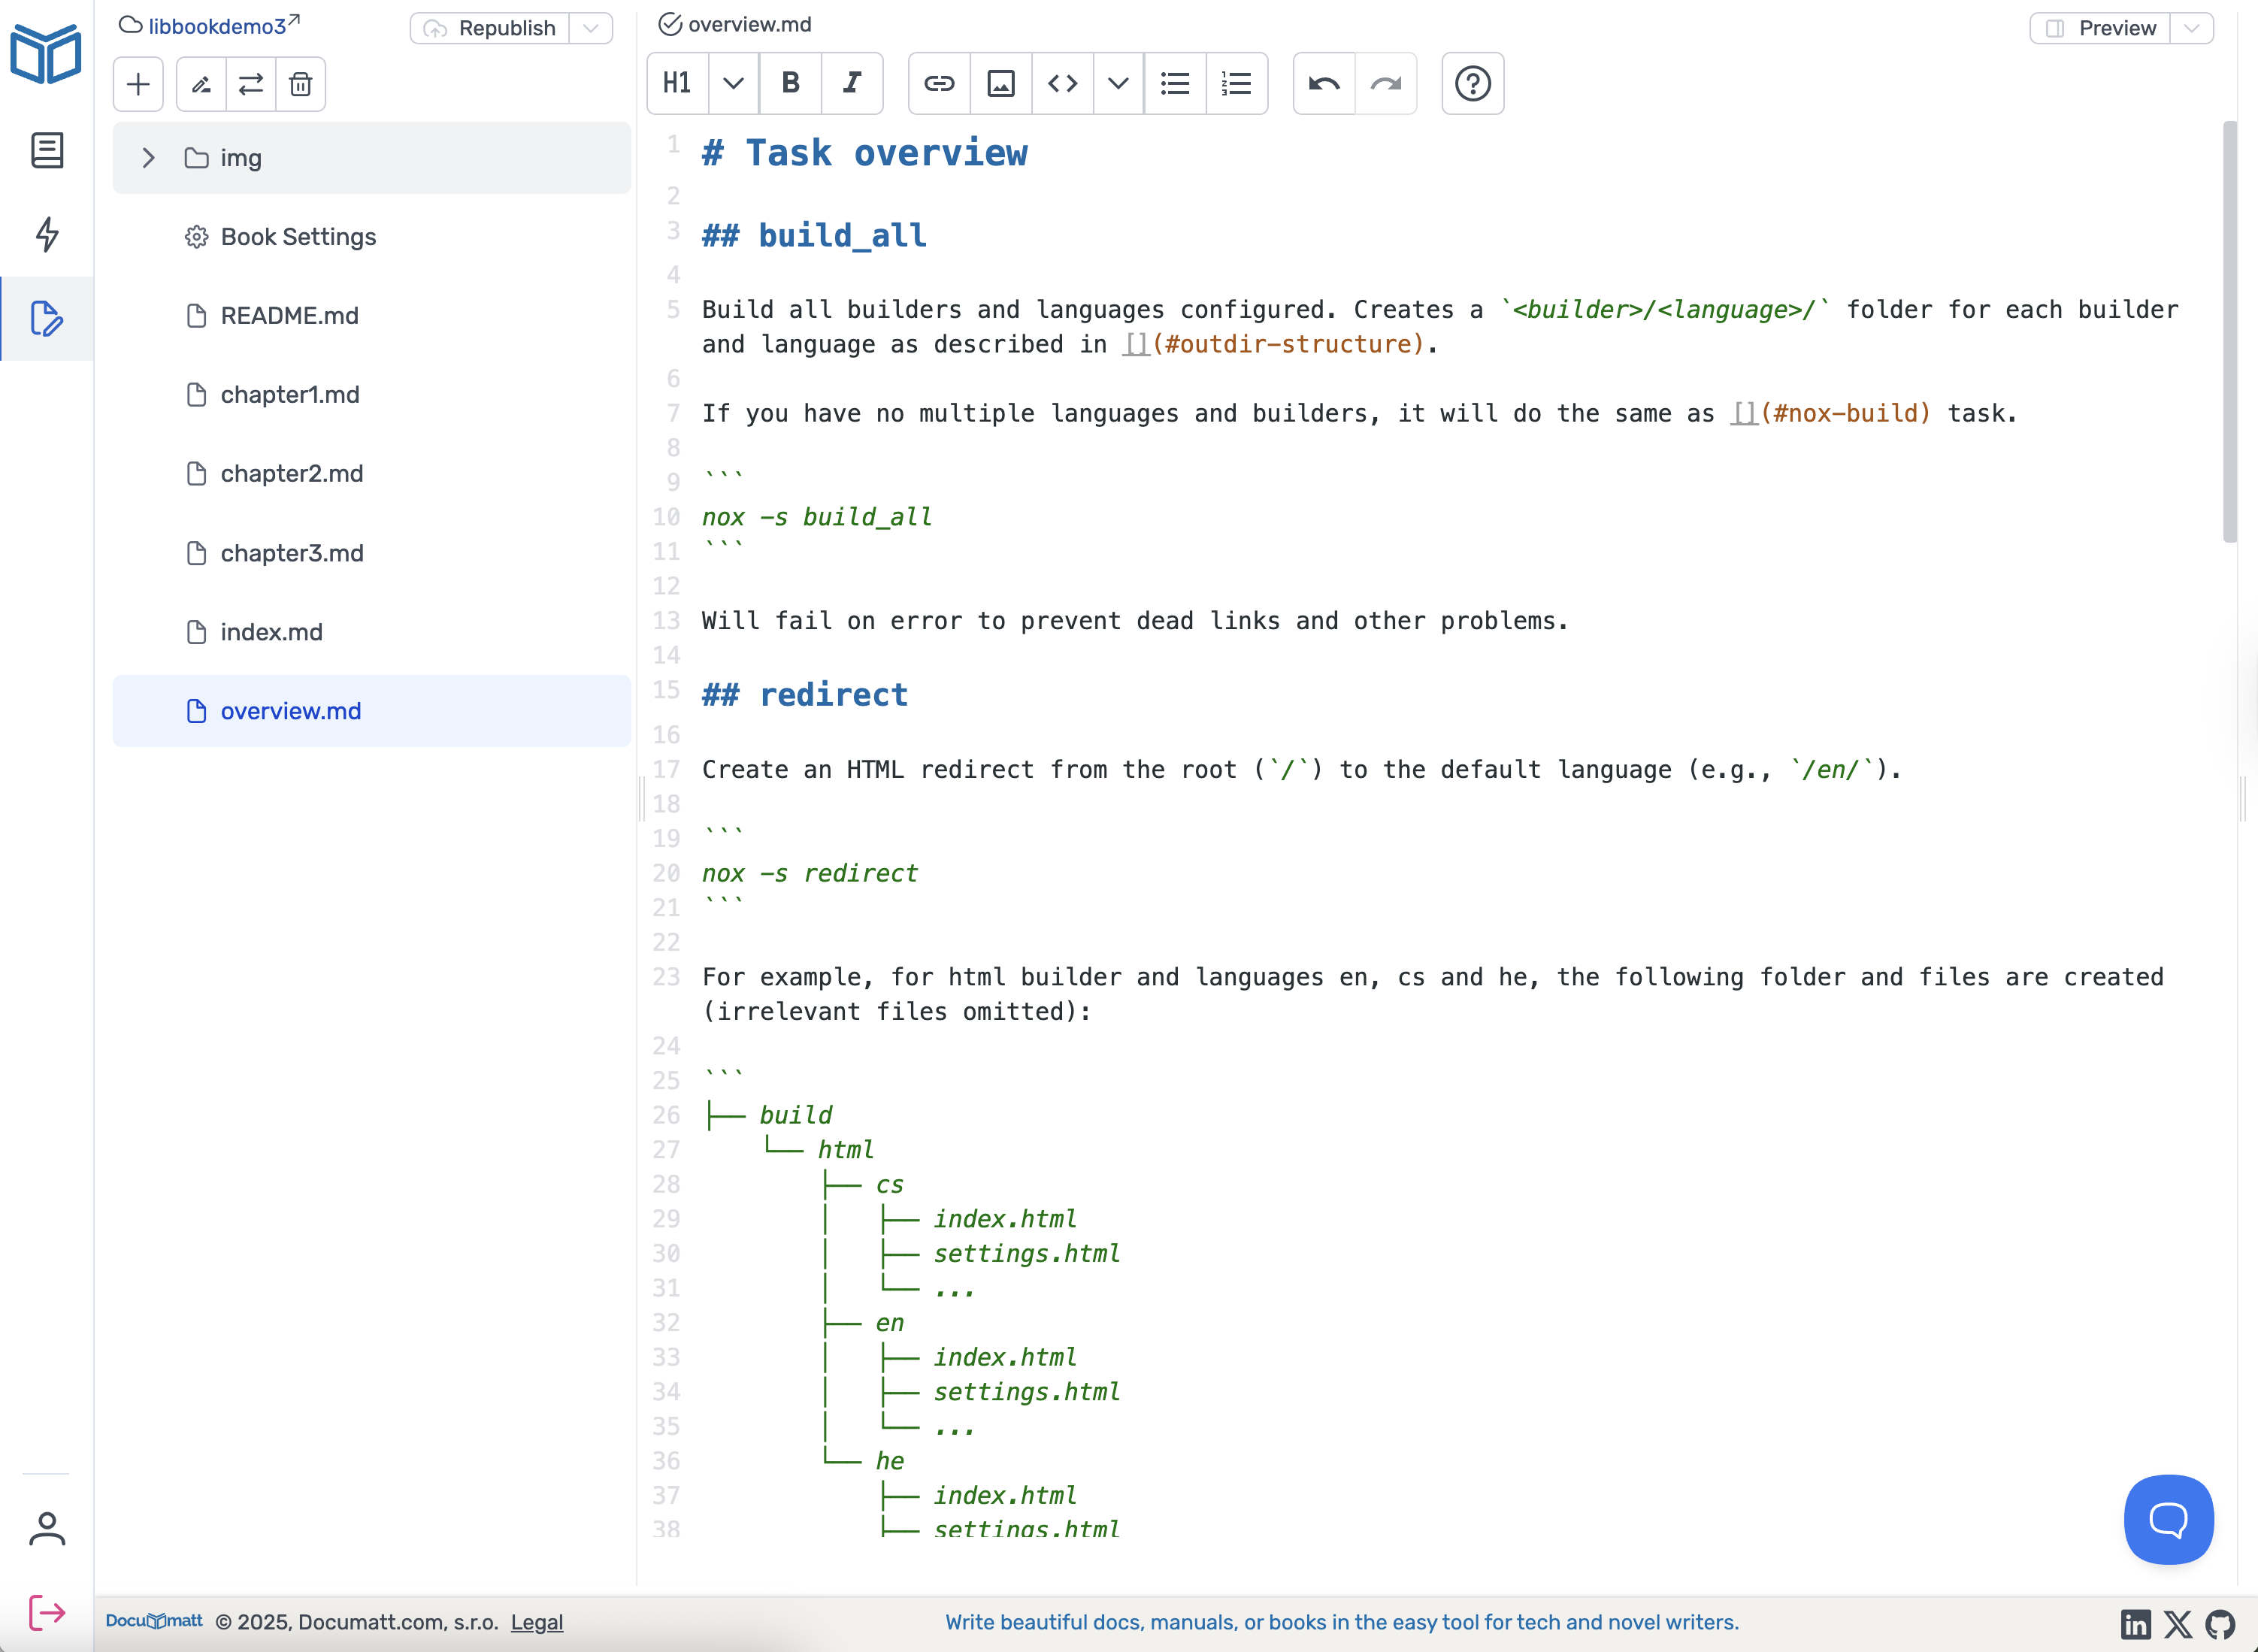Open the book reader icon in left sidebar
This screenshot has height=1652, width=2258.
tap(46, 150)
